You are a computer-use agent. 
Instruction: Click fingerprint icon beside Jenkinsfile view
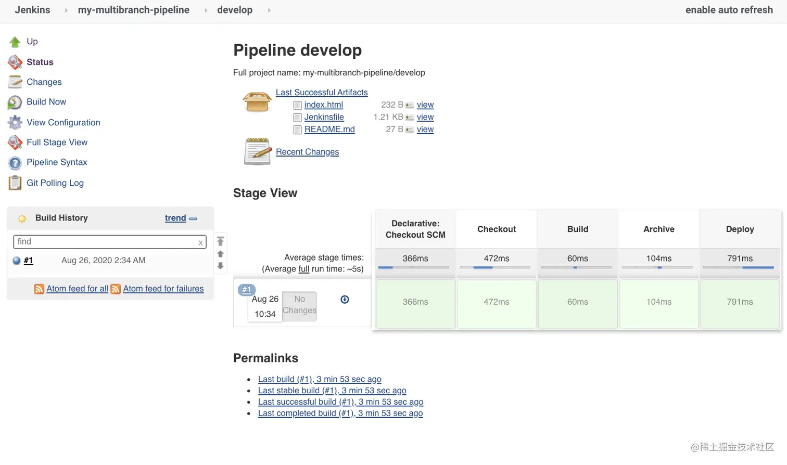tap(410, 118)
